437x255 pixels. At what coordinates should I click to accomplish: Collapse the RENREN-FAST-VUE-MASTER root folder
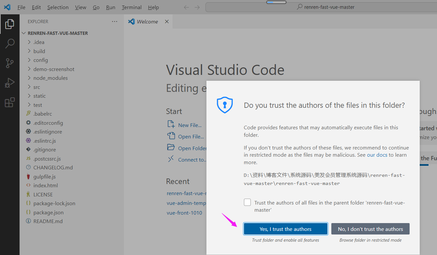coord(23,33)
